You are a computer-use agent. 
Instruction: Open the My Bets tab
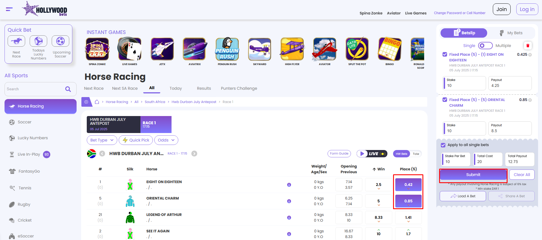[511, 33]
